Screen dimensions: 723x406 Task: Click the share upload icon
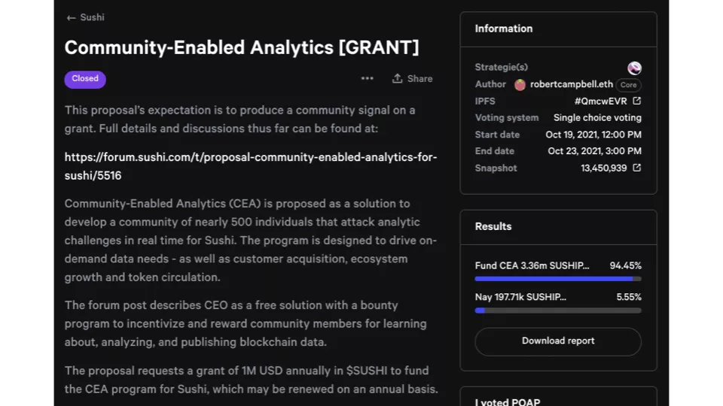tap(397, 78)
